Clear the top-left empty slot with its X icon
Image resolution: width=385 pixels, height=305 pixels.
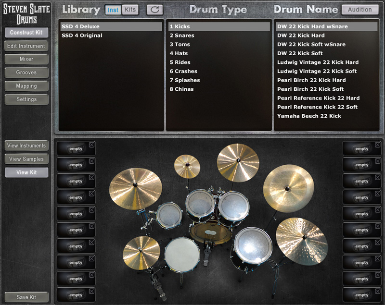[x=92, y=145]
